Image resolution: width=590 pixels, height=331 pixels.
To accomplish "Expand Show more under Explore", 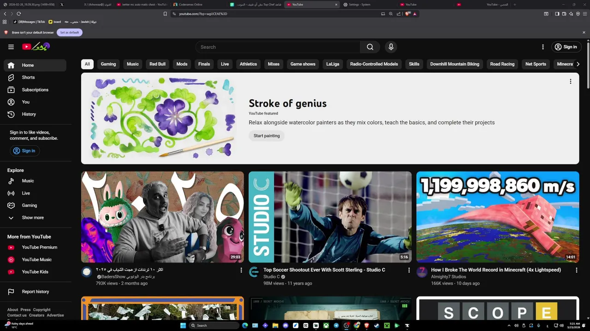I will click(x=35, y=217).
